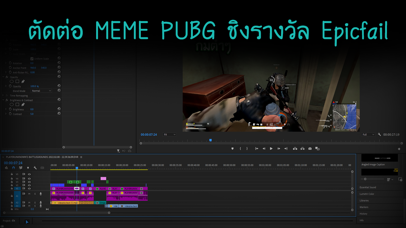Open the History panel
Image resolution: width=406 pixels, height=228 pixels.
pos(363,214)
